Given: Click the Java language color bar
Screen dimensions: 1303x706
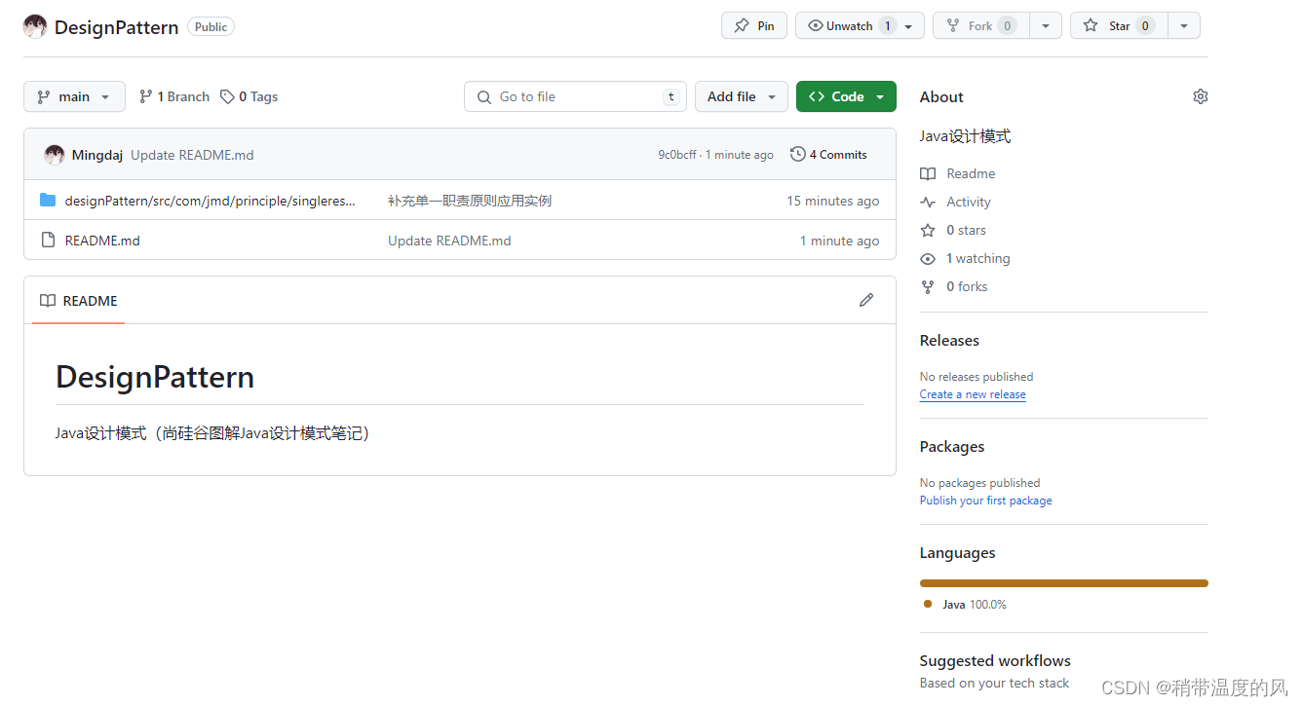Looking at the screenshot, I should (x=1064, y=583).
